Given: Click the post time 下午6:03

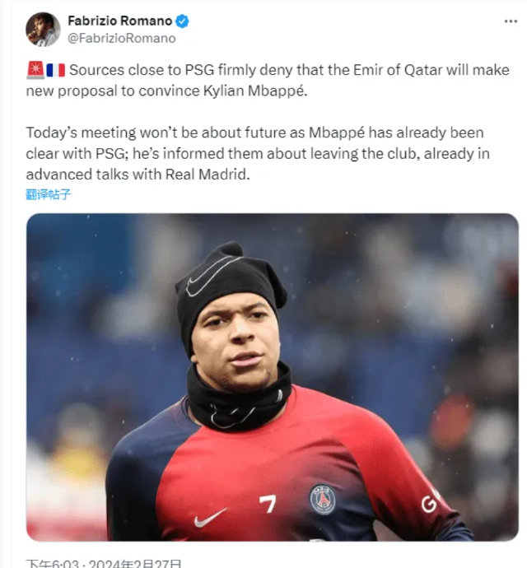Looking at the screenshot, I should [55, 564].
